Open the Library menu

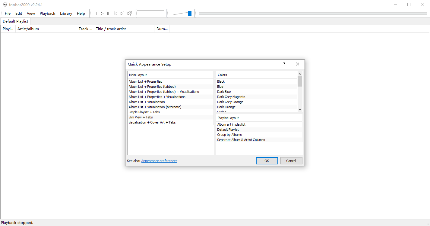tap(66, 13)
